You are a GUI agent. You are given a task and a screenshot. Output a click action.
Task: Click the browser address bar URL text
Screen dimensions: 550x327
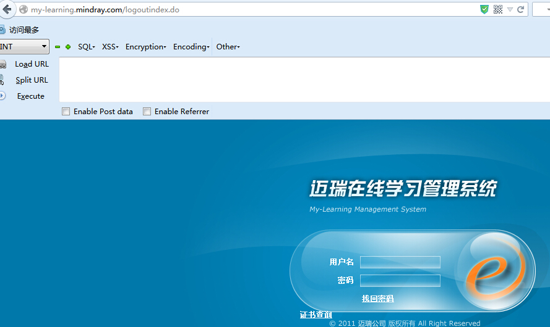(105, 10)
